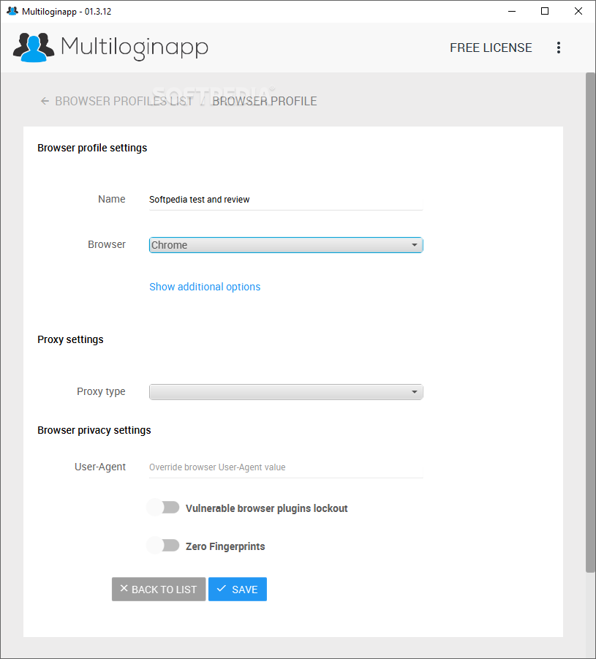Viewport: 596px width, 659px height.
Task: Click FREE LICENSE in the header
Action: (491, 48)
